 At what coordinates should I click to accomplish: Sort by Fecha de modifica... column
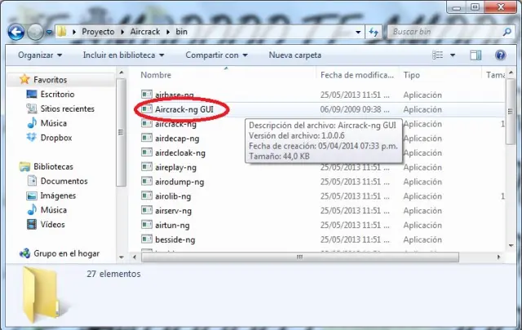click(357, 75)
